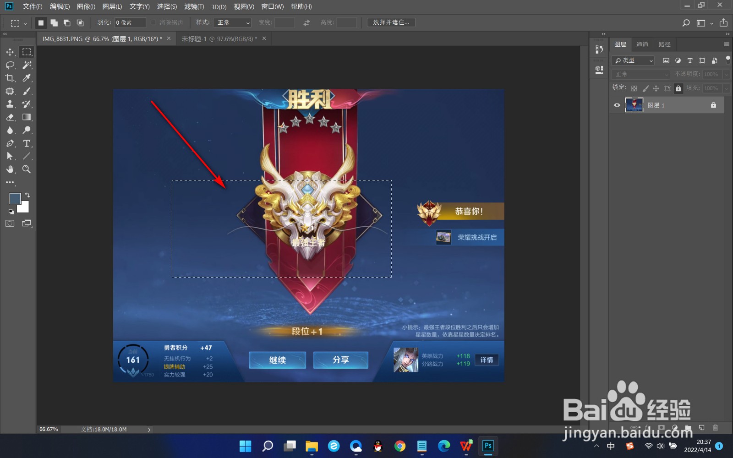Choose Add to selection mode
The image size is (733, 458).
[54, 22]
